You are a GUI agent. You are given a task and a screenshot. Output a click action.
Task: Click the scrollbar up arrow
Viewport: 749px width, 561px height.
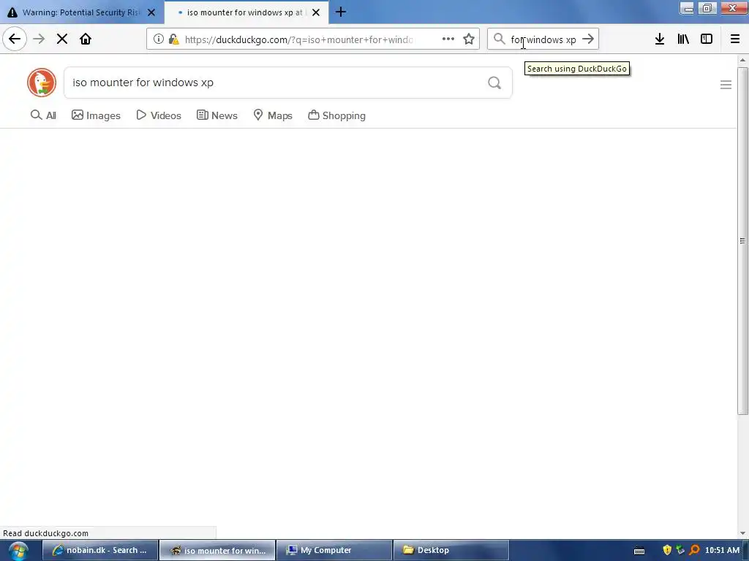pyautogui.click(x=742, y=60)
